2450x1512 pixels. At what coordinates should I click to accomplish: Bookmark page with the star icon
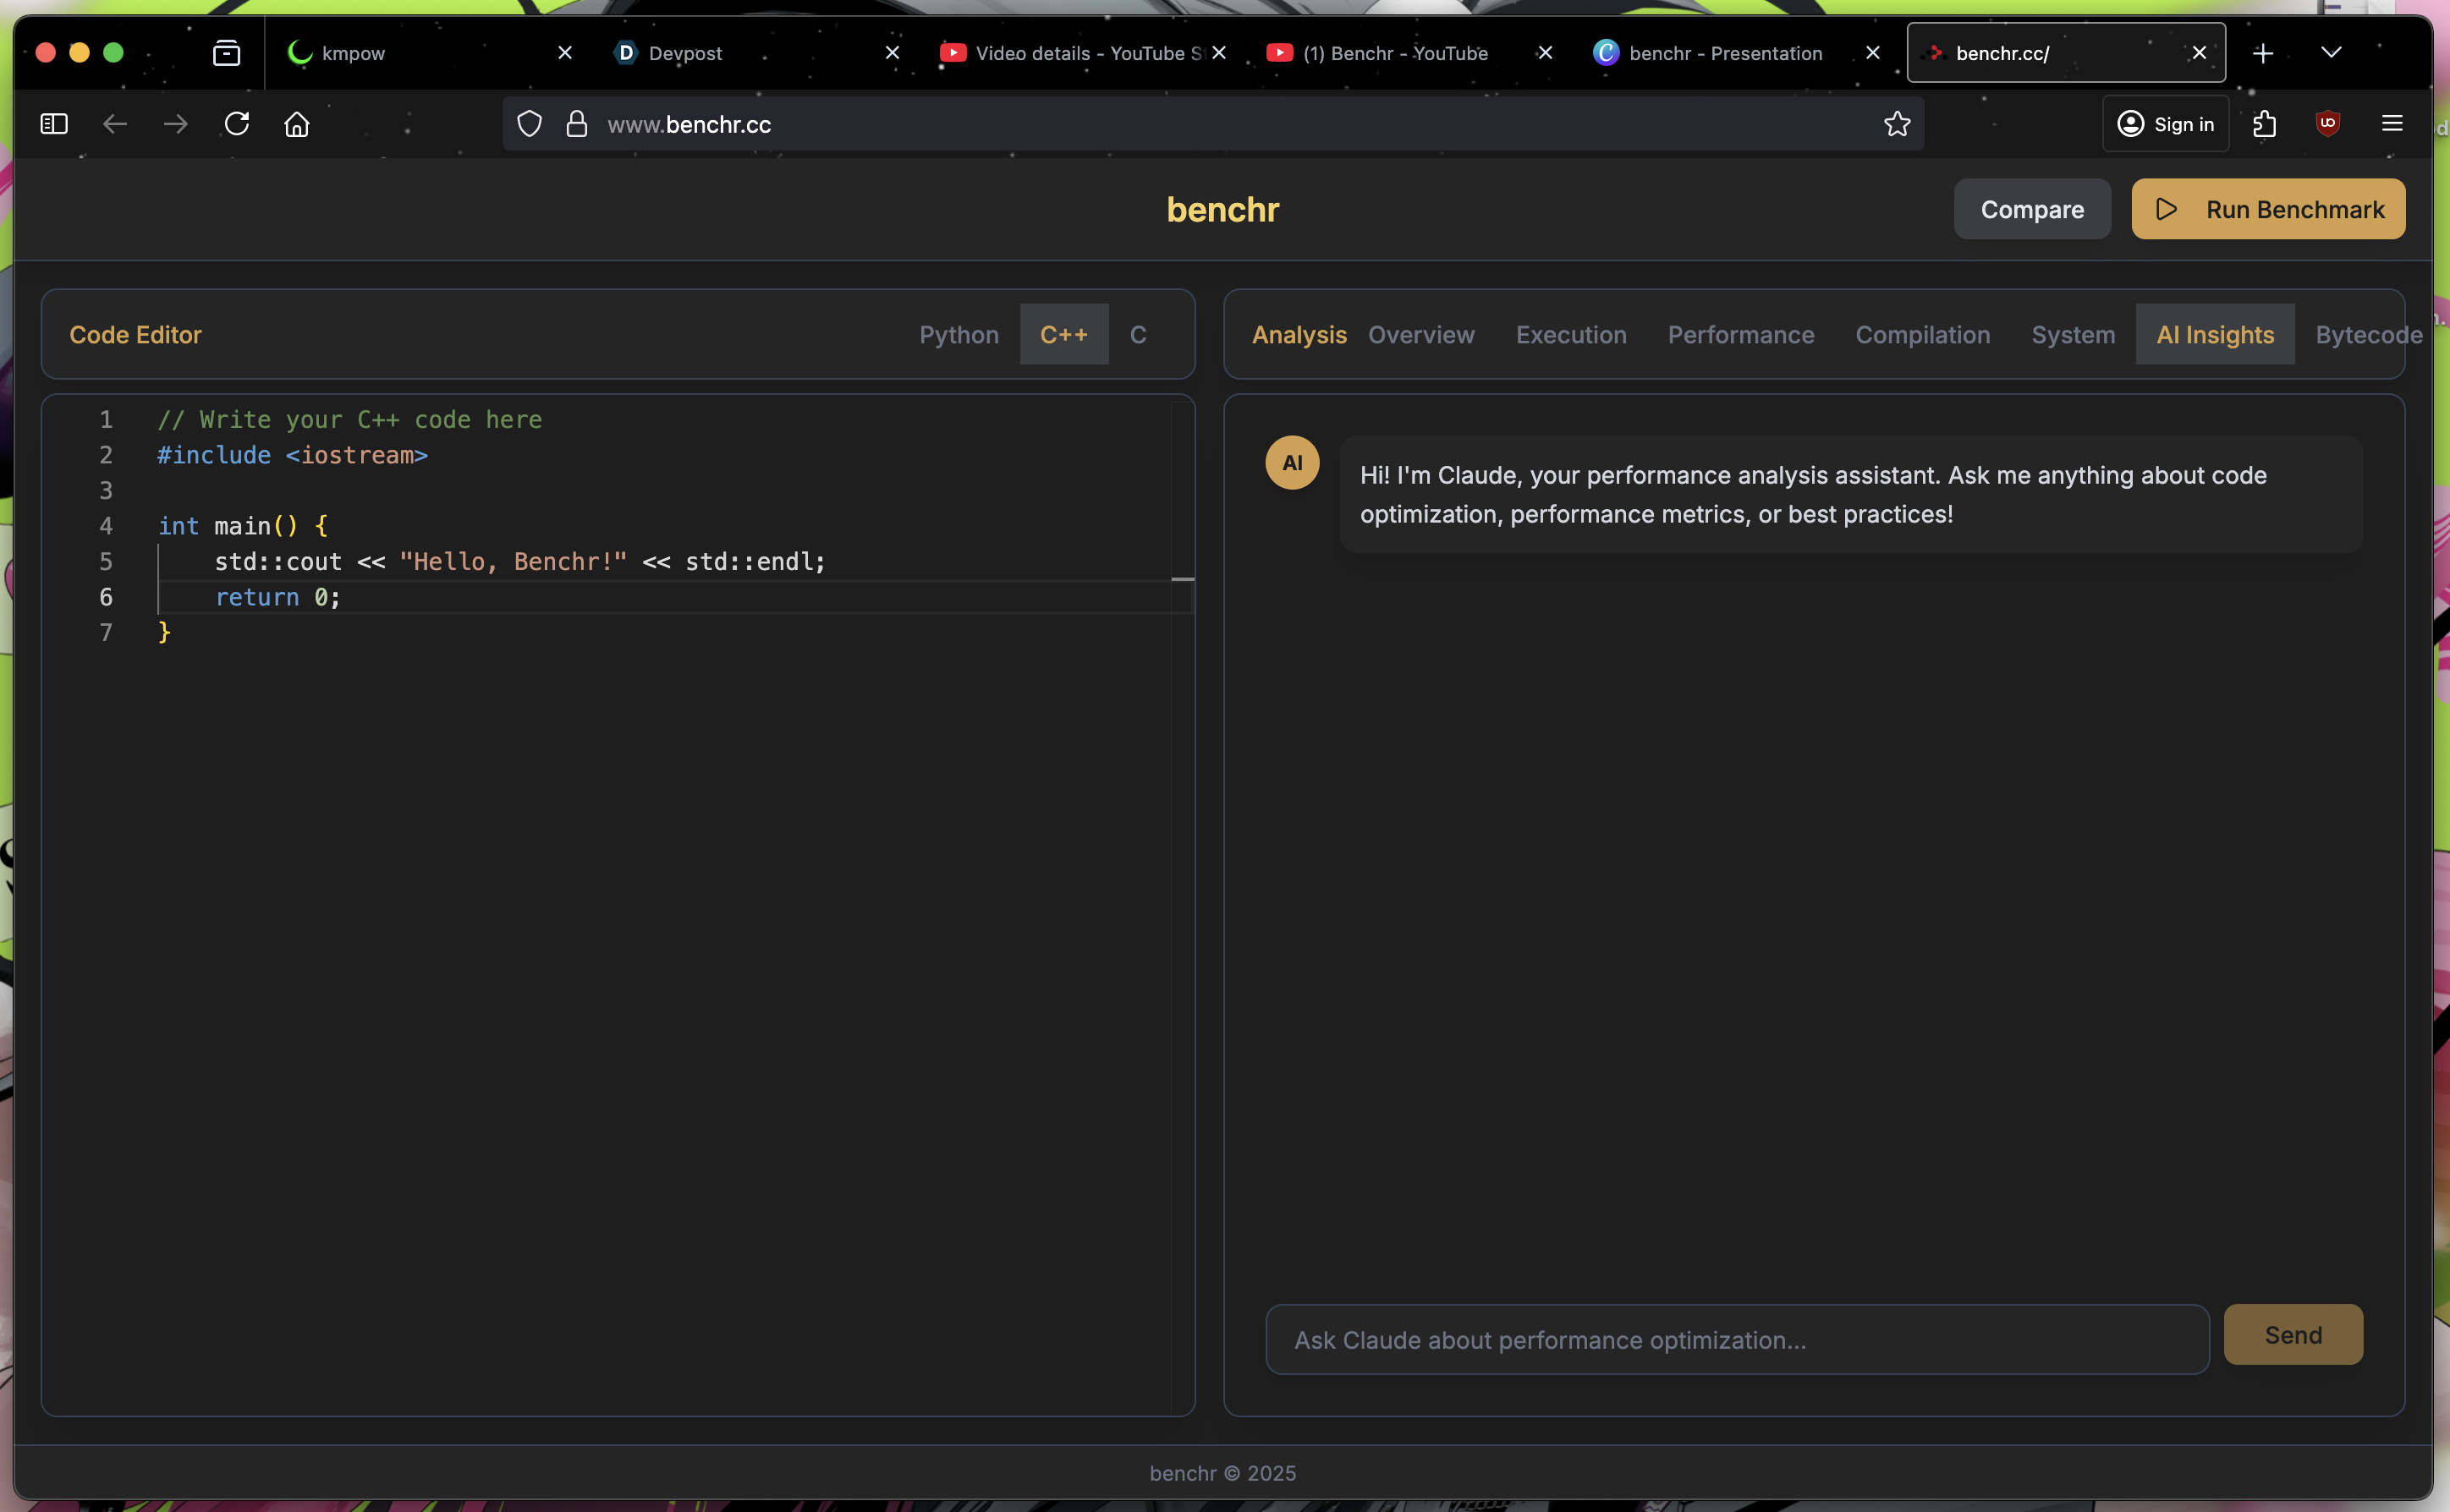point(1897,124)
